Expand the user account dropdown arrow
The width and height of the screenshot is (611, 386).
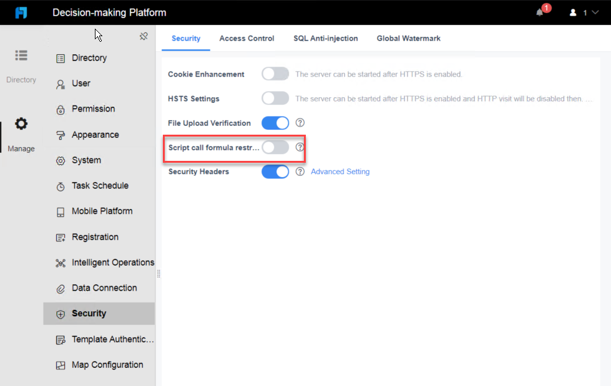point(595,12)
